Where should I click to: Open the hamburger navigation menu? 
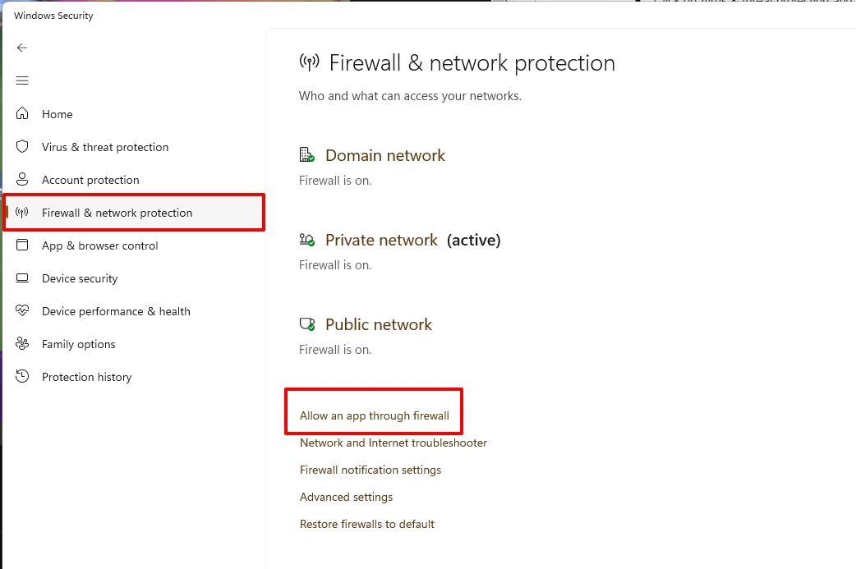pos(22,80)
